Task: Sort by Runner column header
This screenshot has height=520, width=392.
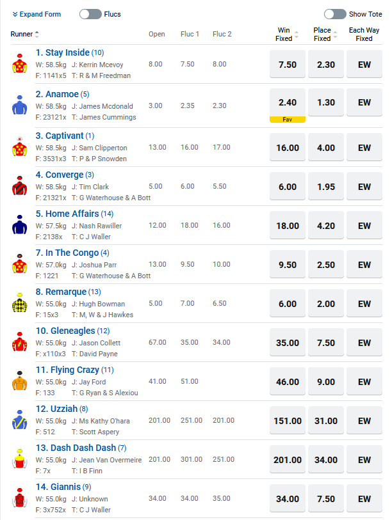Action: pyautogui.click(x=25, y=34)
